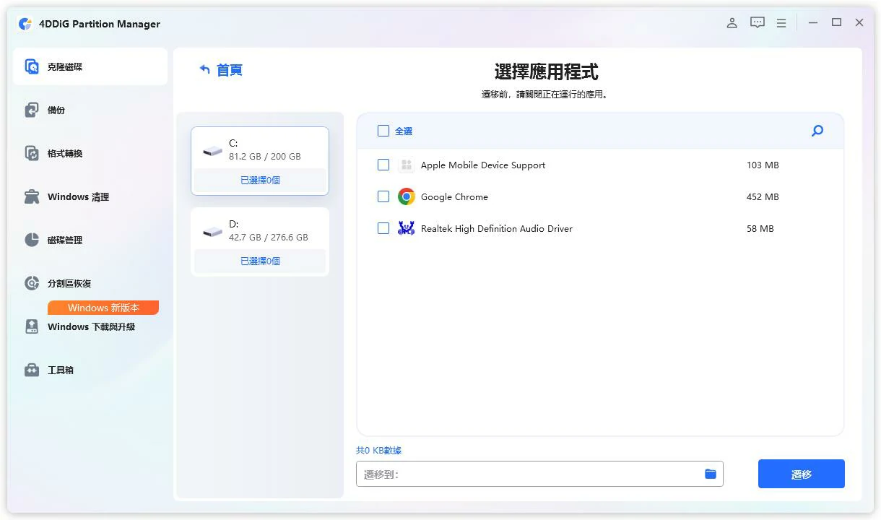Click the Google Chrome icon
Viewport: 881px width, 520px height.
(x=407, y=196)
